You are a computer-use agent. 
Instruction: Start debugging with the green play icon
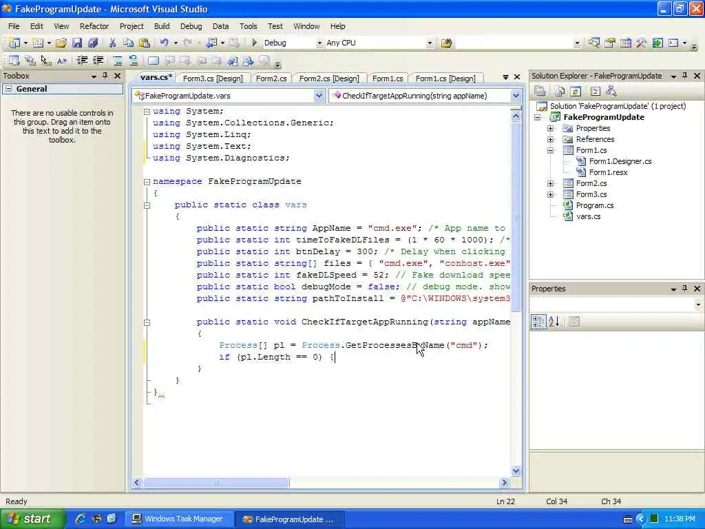pyautogui.click(x=255, y=43)
